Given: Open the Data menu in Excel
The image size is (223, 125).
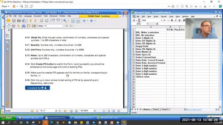Looking at the screenshot, I should 178,17.
